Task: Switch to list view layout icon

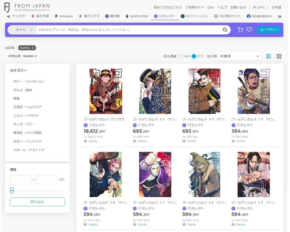Action: coord(269,56)
